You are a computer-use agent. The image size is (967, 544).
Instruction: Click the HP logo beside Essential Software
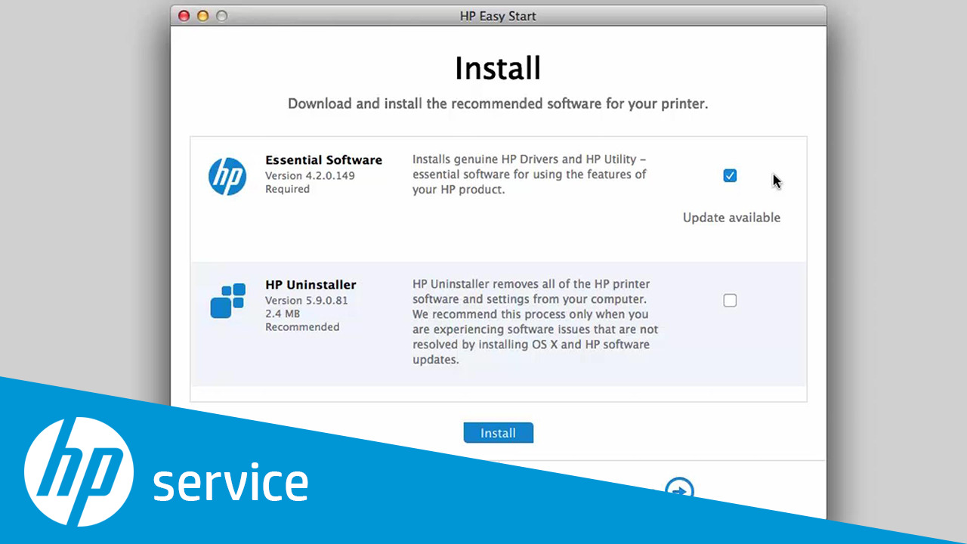tap(227, 177)
